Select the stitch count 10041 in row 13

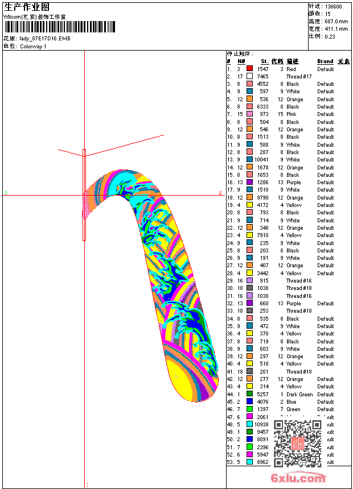(261, 159)
